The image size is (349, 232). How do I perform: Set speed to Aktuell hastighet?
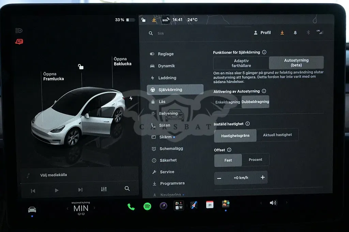click(x=277, y=135)
